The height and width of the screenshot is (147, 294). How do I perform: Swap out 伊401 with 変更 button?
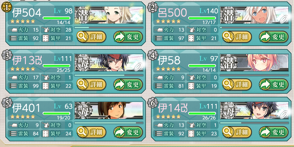click(128, 132)
